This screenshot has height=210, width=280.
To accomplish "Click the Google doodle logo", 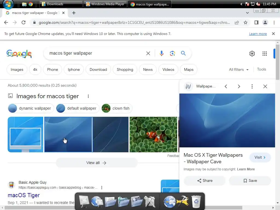I will pyautogui.click(x=19, y=54).
